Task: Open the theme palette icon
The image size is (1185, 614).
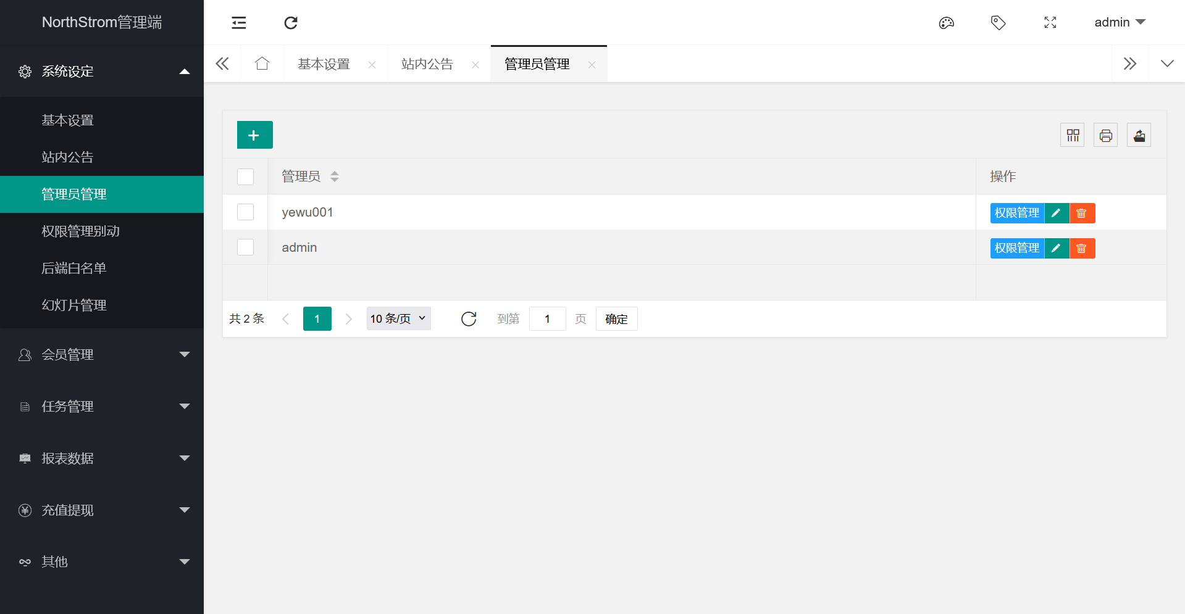Action: pos(946,23)
